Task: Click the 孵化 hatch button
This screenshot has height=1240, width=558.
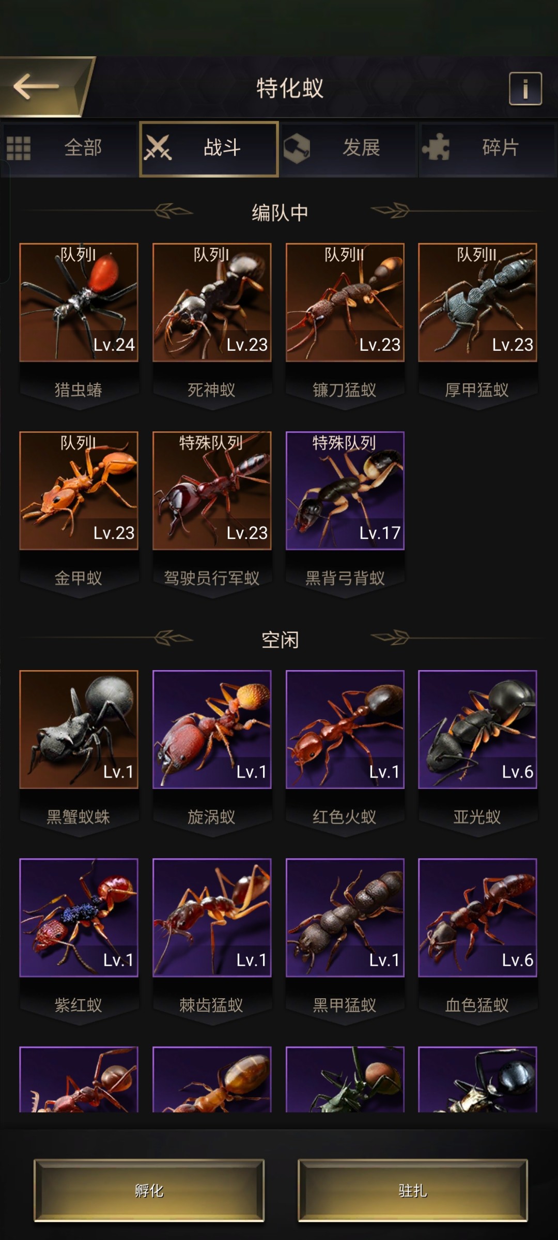Action: 149,1190
